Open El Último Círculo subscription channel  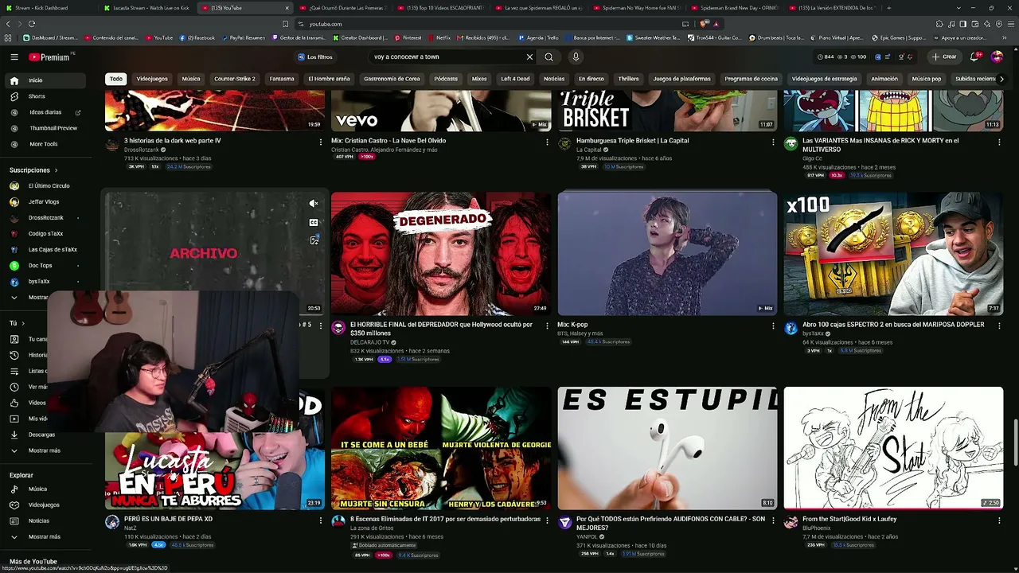[46, 186]
